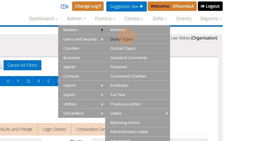Select Tax Year menu entry
This screenshot has width=254, height=141.
point(118,95)
